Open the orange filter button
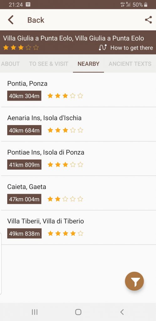156x321 pixels. (134, 281)
